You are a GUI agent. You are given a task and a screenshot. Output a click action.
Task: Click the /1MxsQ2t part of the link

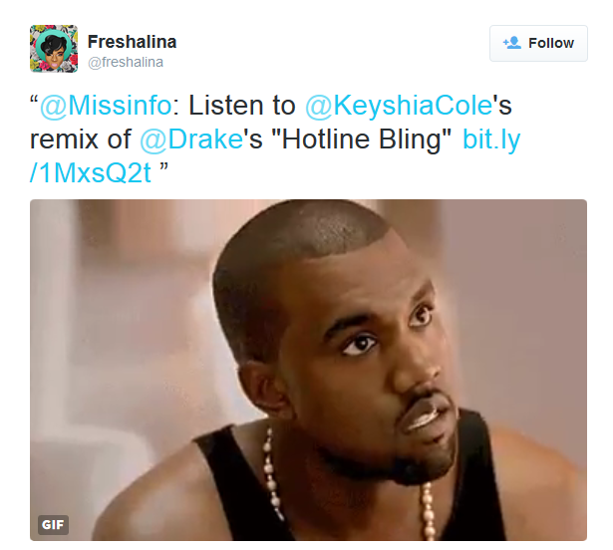coord(91,173)
